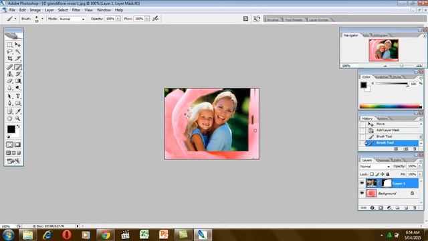Click the foreground color swatch in toolbox
Image resolution: width=428 pixels, height=241 pixels.
tap(11, 129)
